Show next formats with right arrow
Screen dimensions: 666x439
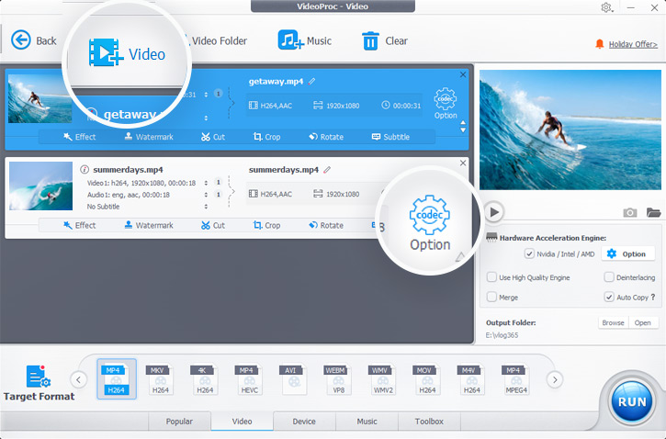(x=555, y=379)
